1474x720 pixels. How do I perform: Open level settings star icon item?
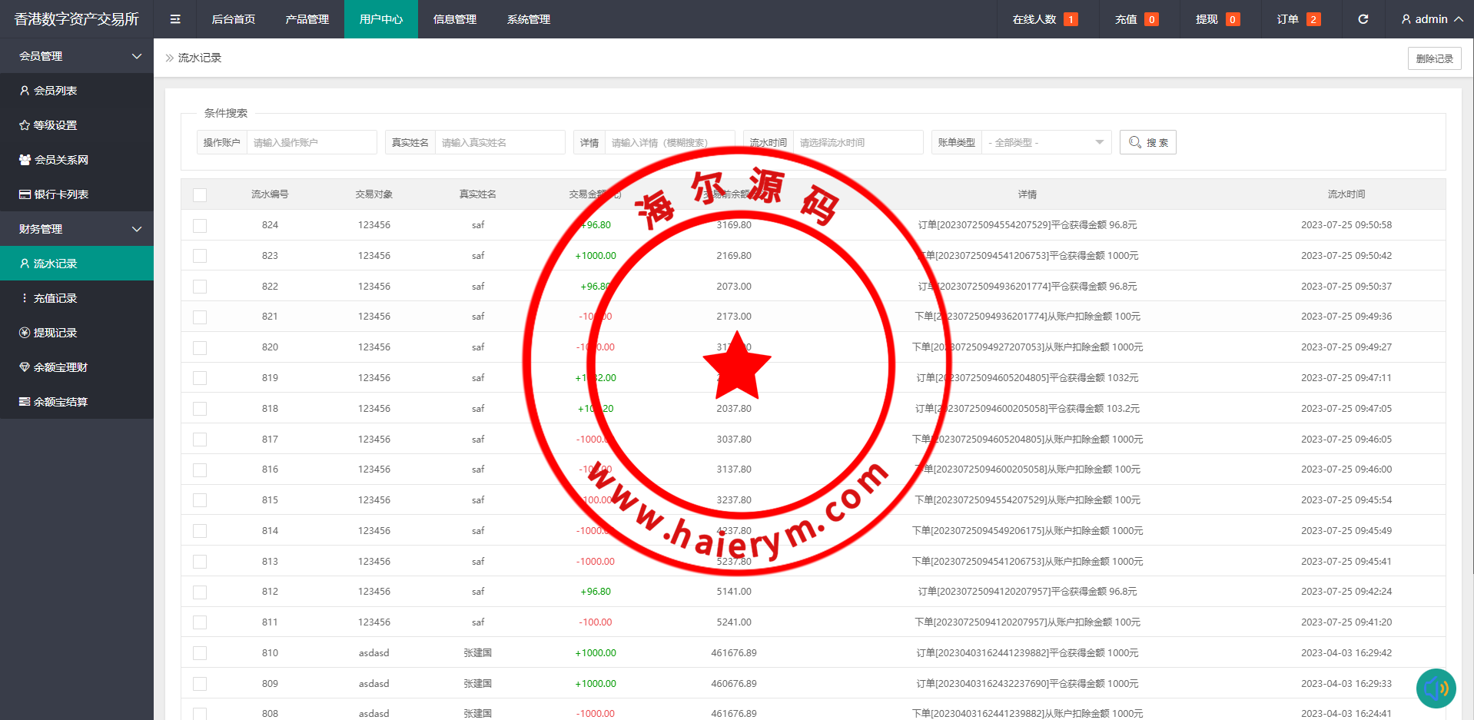(x=48, y=125)
